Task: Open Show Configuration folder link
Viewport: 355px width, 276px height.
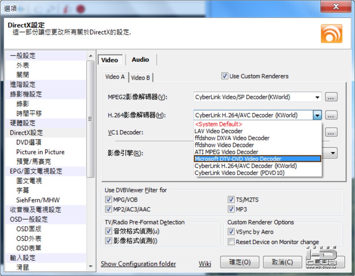Action: click(x=138, y=264)
